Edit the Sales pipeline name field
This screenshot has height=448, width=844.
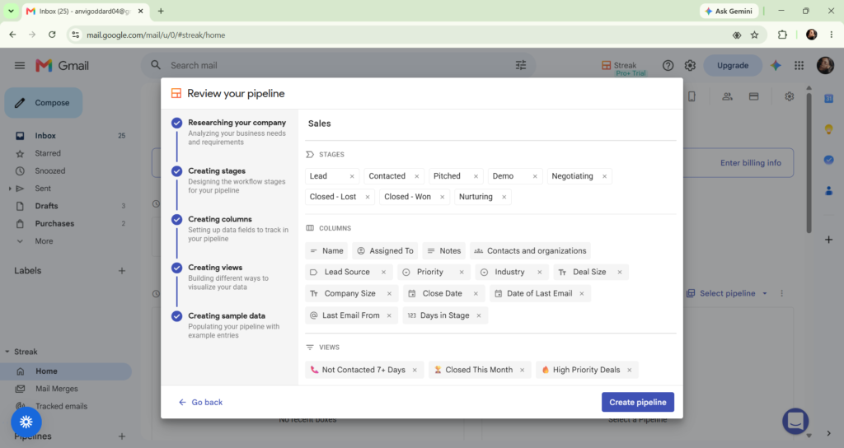coord(491,124)
